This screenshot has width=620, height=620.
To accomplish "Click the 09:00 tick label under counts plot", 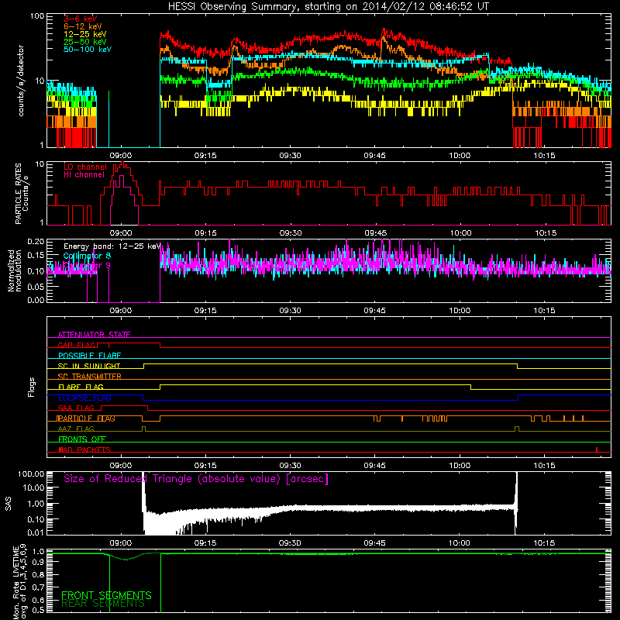I will pyautogui.click(x=121, y=156).
